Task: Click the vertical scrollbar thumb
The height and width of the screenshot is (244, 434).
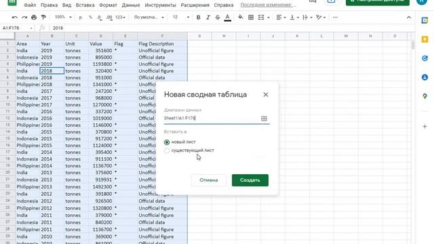Action: (x=413, y=45)
